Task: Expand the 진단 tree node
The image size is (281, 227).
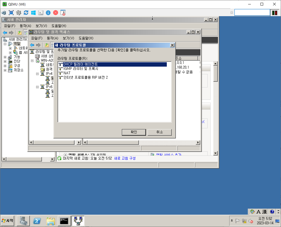Action: tap(5, 61)
